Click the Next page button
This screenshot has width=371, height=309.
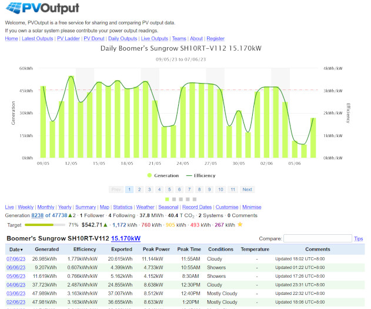tap(248, 190)
